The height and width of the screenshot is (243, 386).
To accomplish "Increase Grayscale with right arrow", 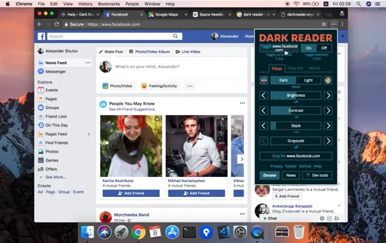I will click(x=328, y=141).
